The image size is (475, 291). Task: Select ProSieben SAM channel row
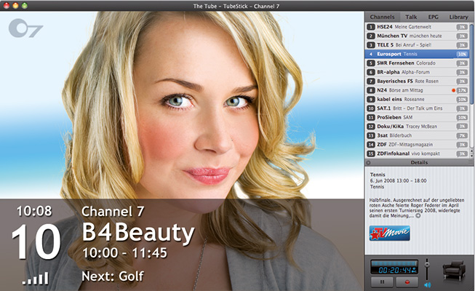[417, 117]
